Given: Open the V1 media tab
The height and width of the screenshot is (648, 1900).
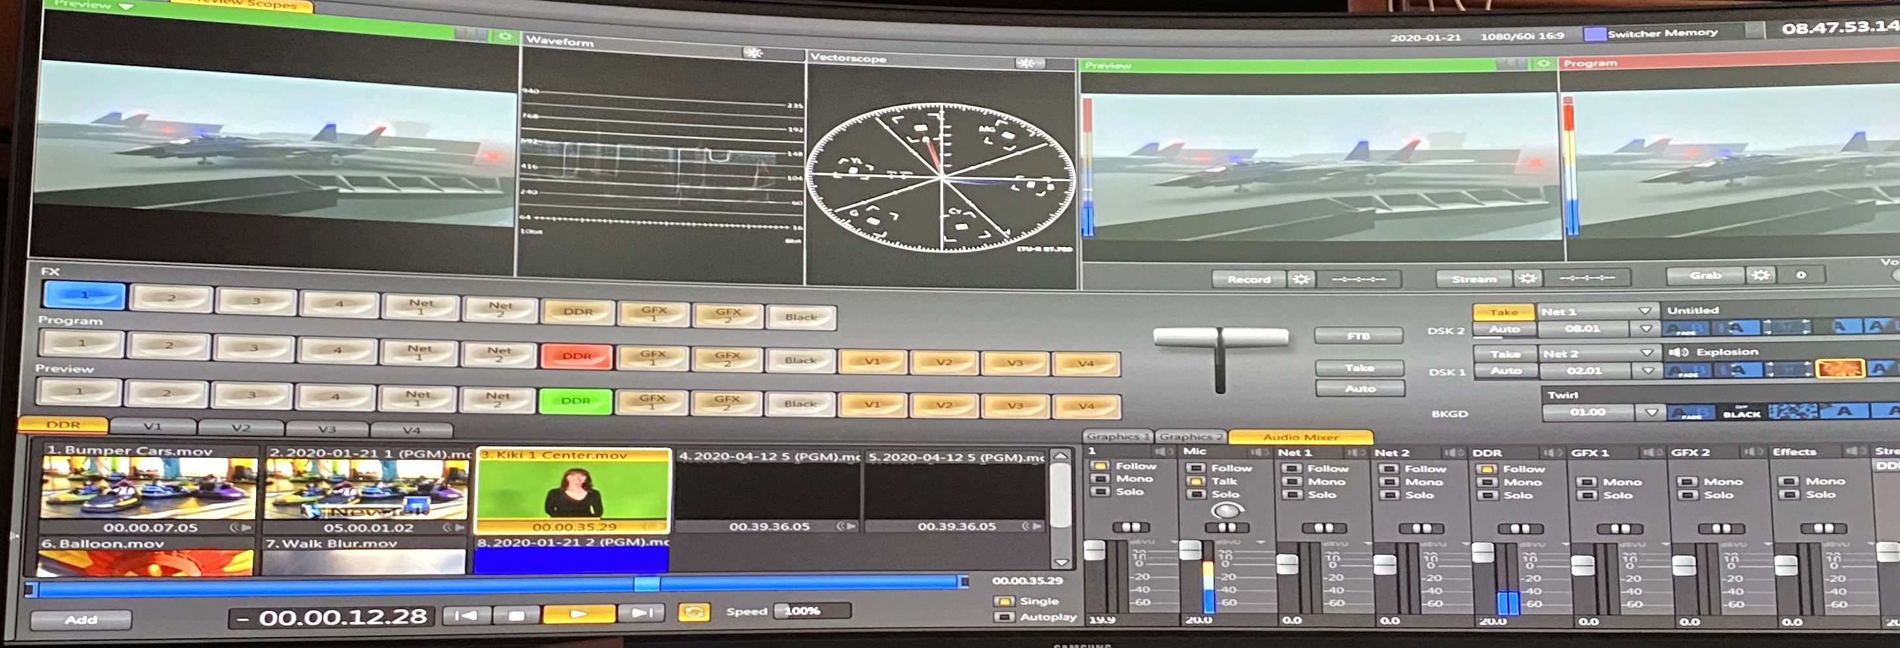Looking at the screenshot, I should (152, 427).
